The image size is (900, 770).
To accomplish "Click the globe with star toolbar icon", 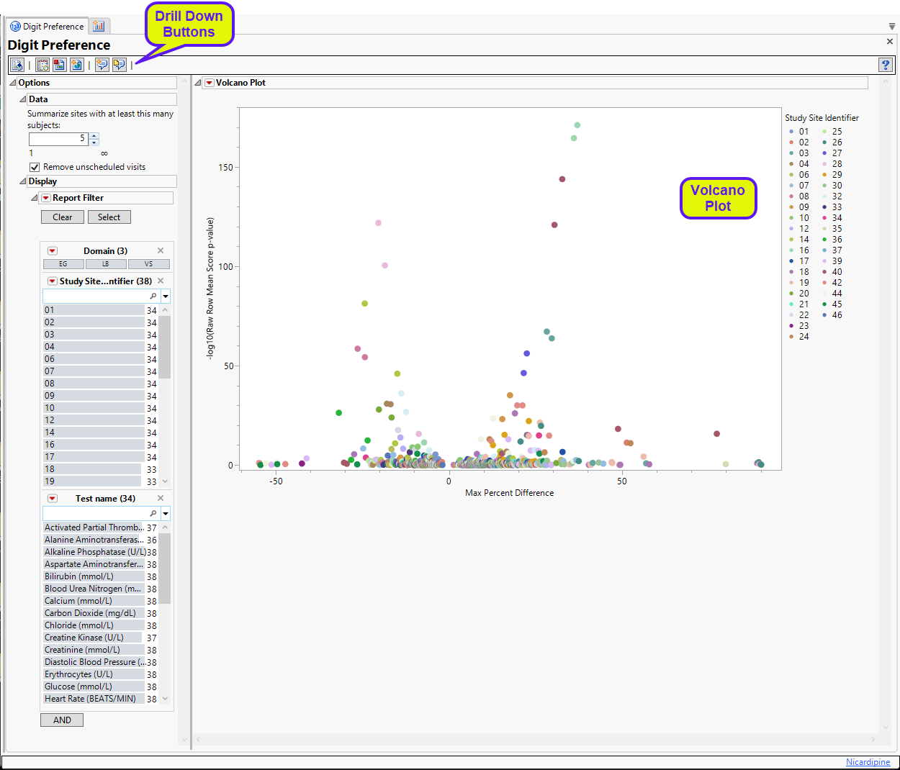I will coord(77,65).
